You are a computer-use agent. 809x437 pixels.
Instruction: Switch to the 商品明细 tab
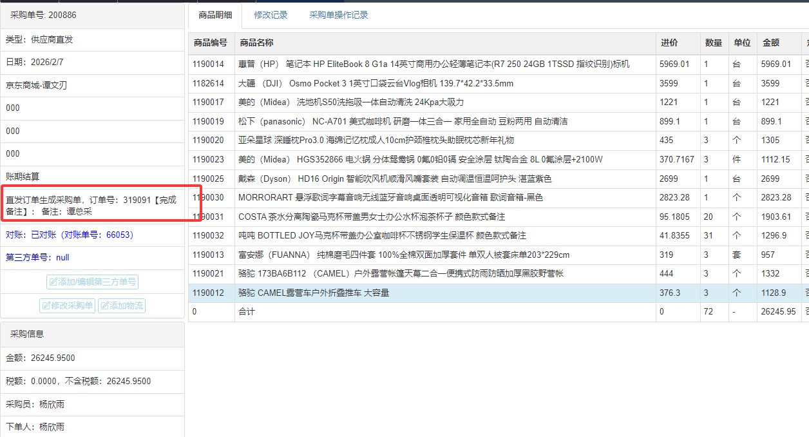(x=215, y=15)
